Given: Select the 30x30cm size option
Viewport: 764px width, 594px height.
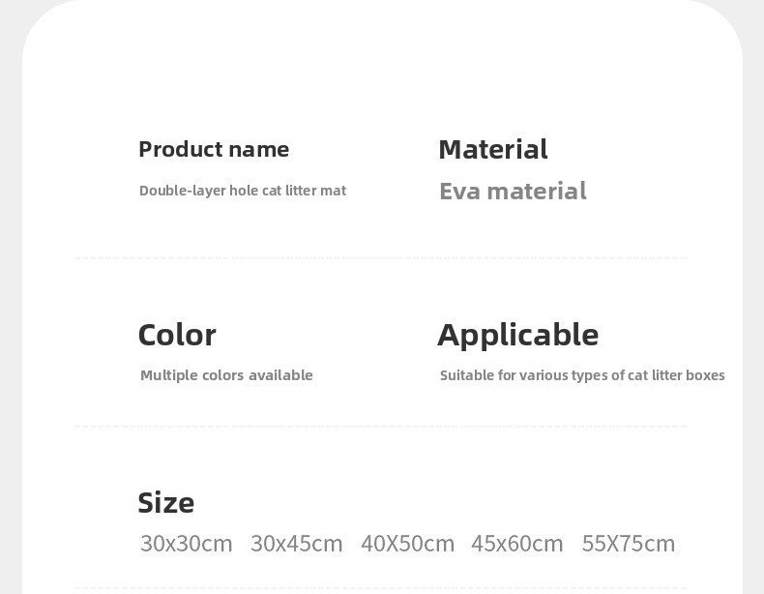Looking at the screenshot, I should [187, 544].
